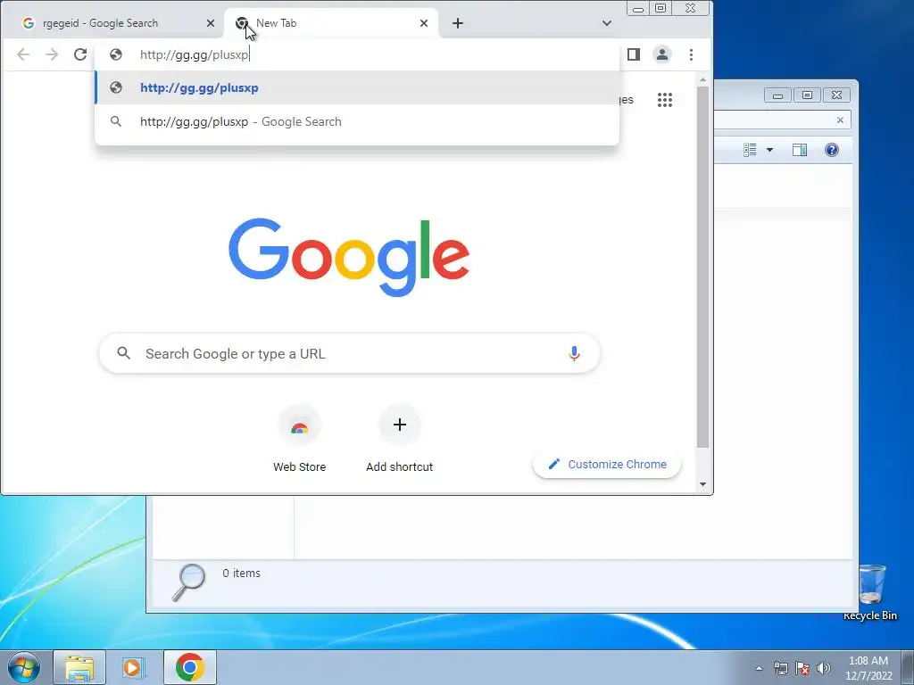
Task: Open the volume speaker tray icon
Action: click(x=824, y=668)
